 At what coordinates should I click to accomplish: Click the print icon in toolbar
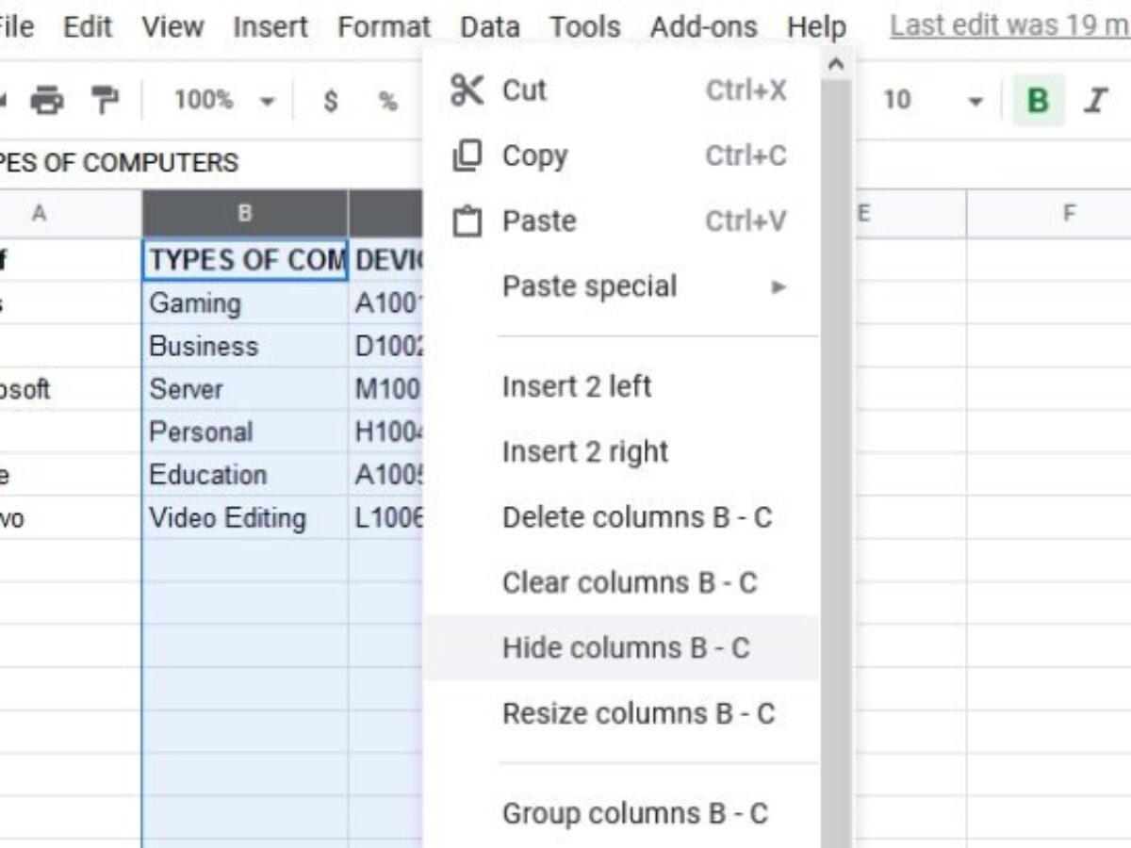pos(46,100)
